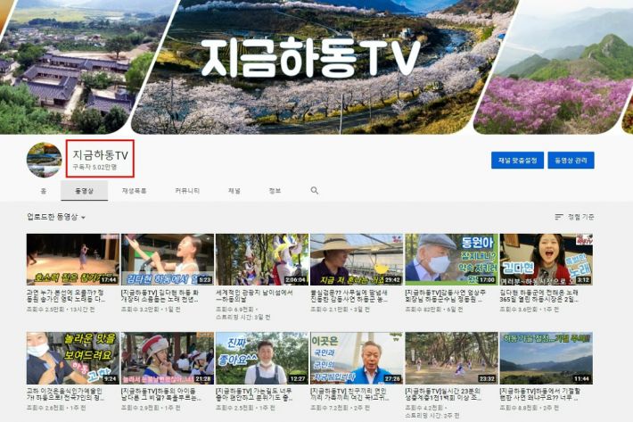The image size is (633, 422).
Task: Play the 17:00 동원아 thumbnail
Action: tap(451, 260)
